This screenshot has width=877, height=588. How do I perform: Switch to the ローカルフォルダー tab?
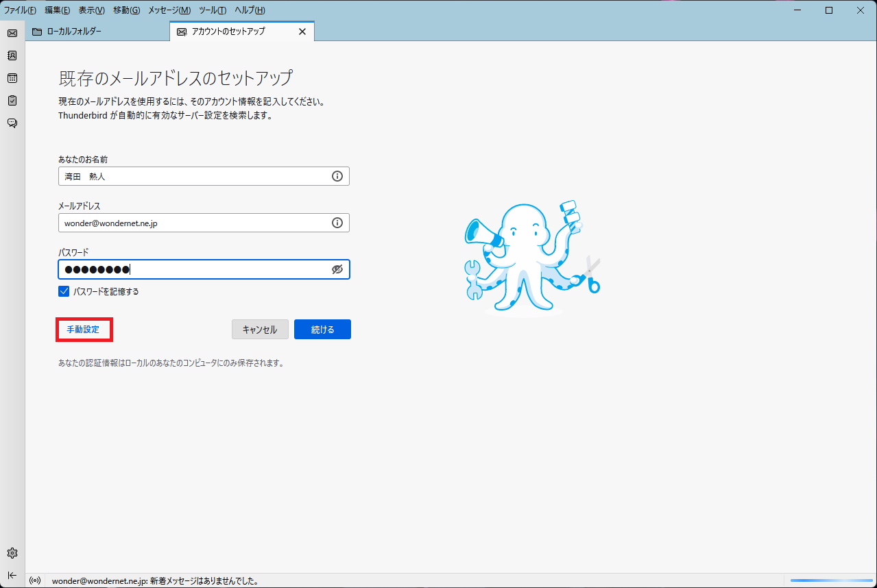[97, 32]
